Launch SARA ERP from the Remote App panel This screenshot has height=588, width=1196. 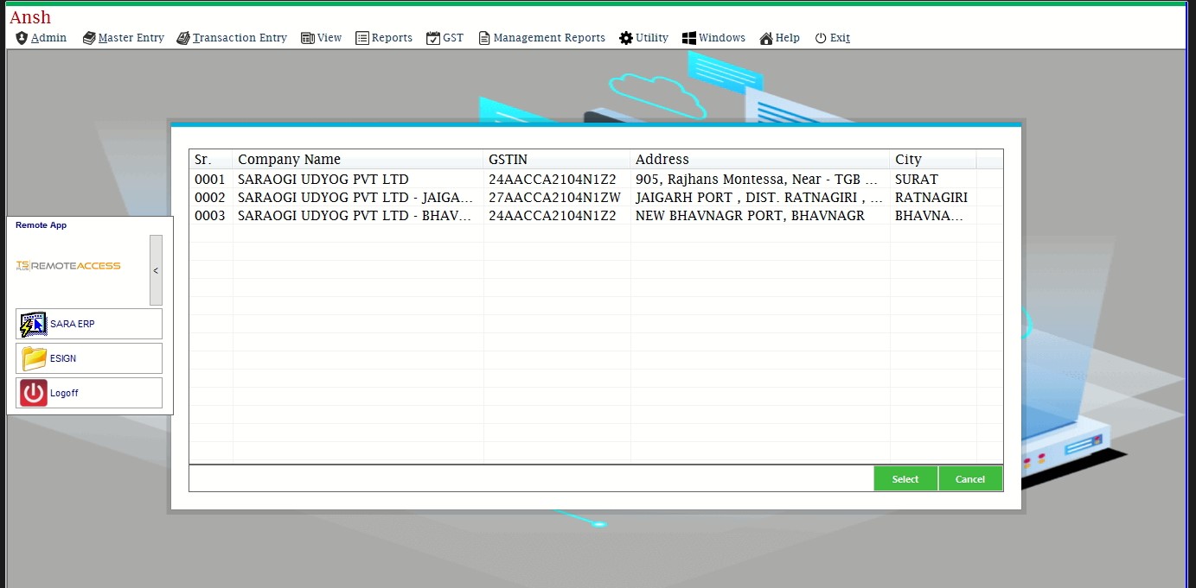tap(88, 324)
